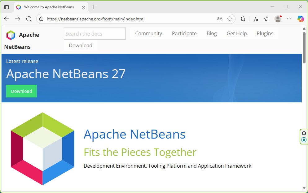
Task: Open the Blog link
Action: coord(211,33)
